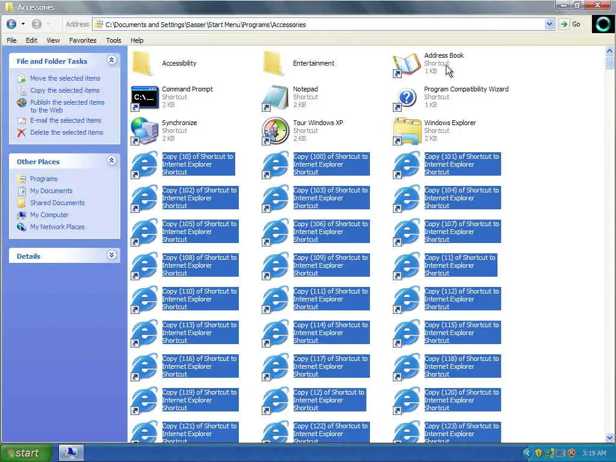
Task: Collapse the File and Folder Tasks panel
Action: (x=111, y=60)
